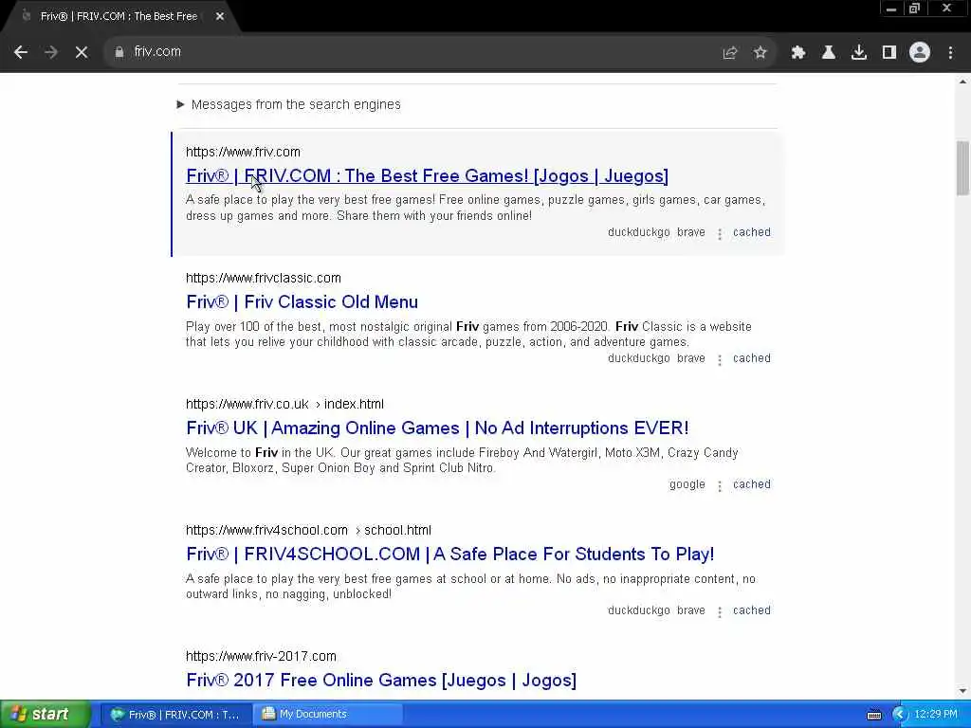971x728 pixels.
Task: Click the https://www.friv.co.uk URL text
Action: coord(247,404)
